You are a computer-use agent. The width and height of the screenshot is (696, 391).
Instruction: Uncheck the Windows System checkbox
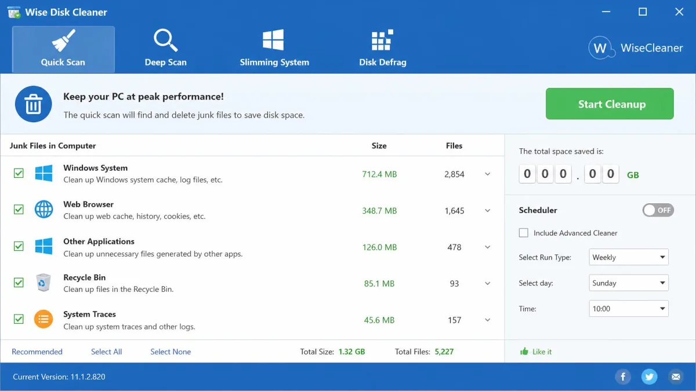(x=19, y=173)
